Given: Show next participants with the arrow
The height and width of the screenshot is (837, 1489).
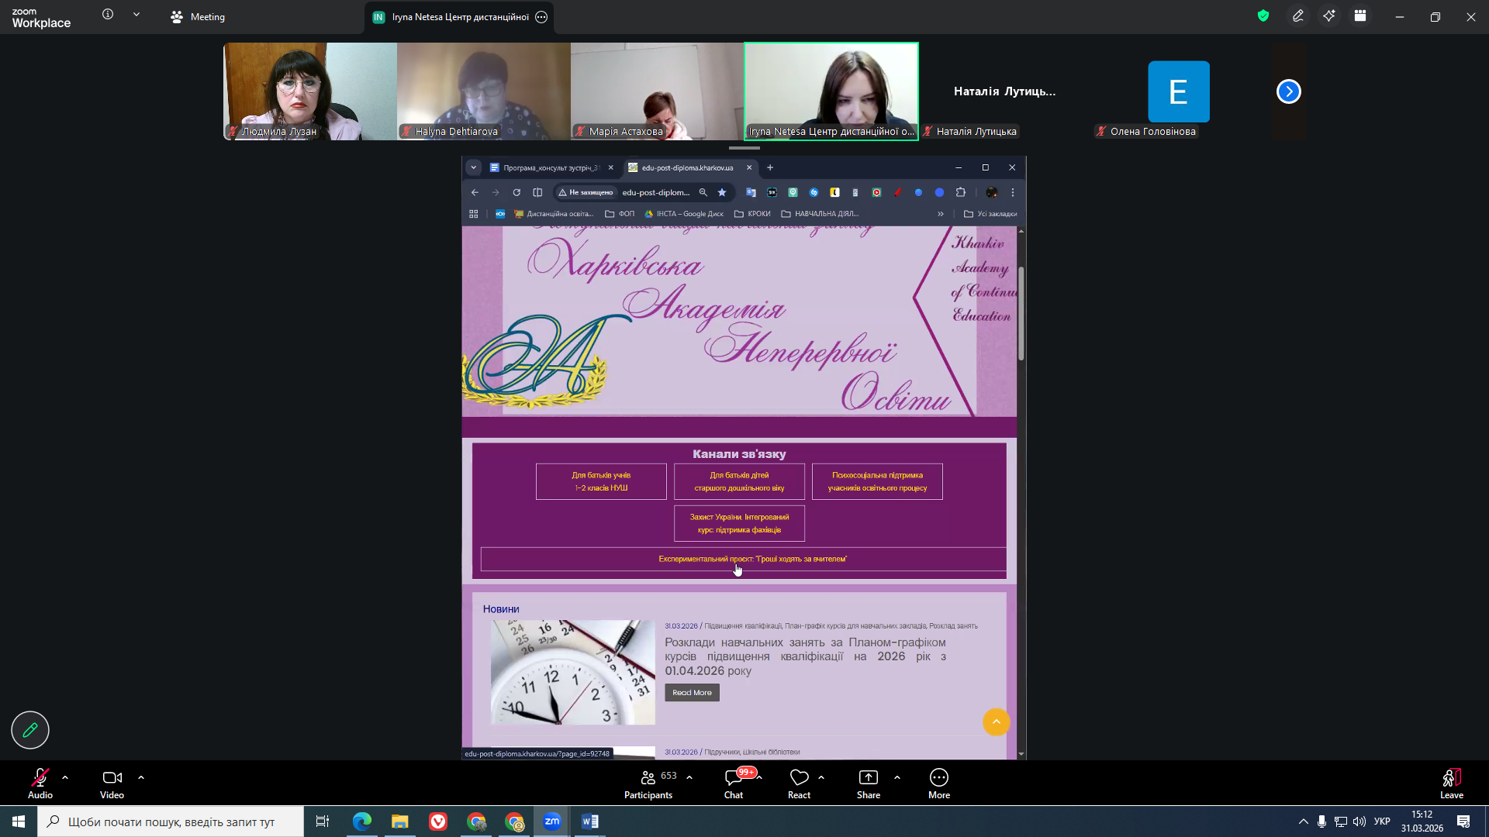Looking at the screenshot, I should [1288, 91].
